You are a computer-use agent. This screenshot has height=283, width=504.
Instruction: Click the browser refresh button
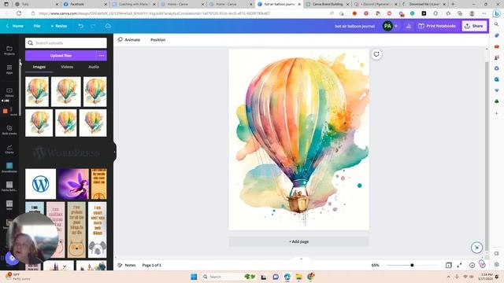[19, 13]
